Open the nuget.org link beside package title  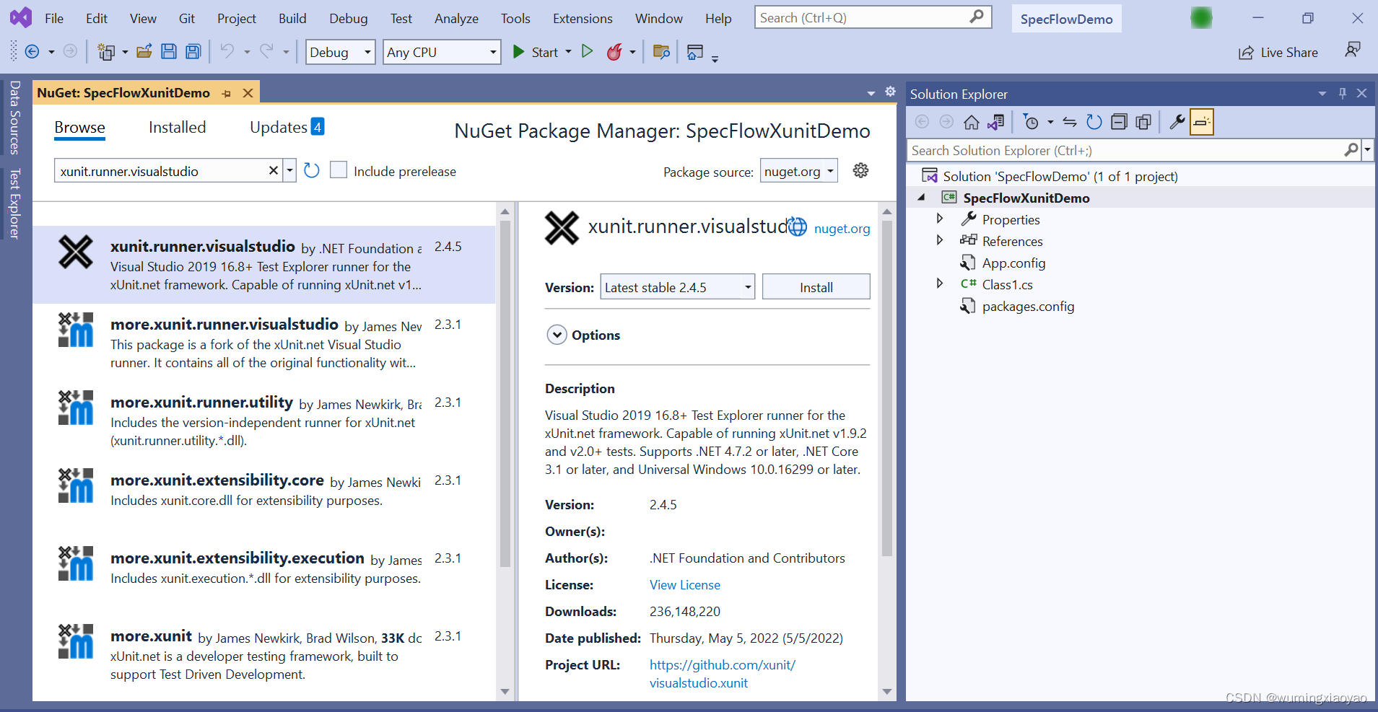[x=842, y=229]
